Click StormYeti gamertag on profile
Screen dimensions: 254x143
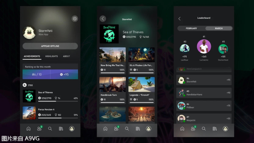tap(45, 31)
